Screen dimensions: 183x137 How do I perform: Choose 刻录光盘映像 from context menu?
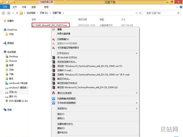[64, 34]
